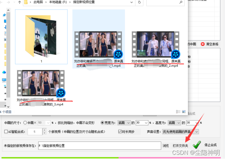Image resolution: width=225 pixels, height=159 pixels.
Task: Click the green-pink progress bar
Action: [111, 158]
